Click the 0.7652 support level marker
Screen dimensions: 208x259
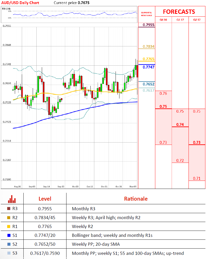(149, 84)
